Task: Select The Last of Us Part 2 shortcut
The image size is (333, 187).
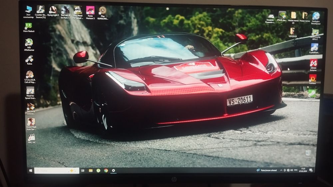Action: coord(65,12)
